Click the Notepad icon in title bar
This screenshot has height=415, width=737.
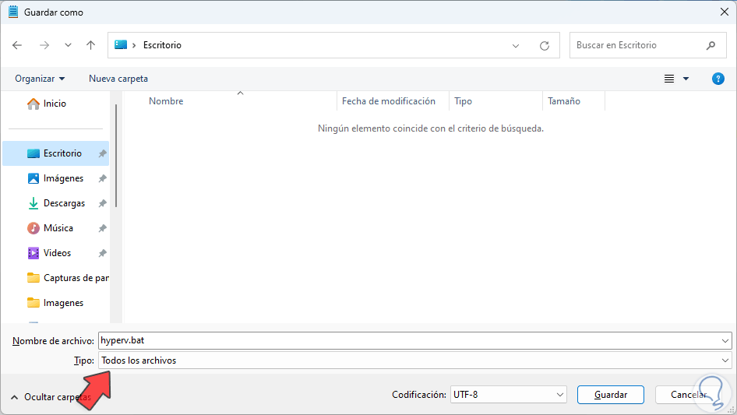tap(12, 12)
